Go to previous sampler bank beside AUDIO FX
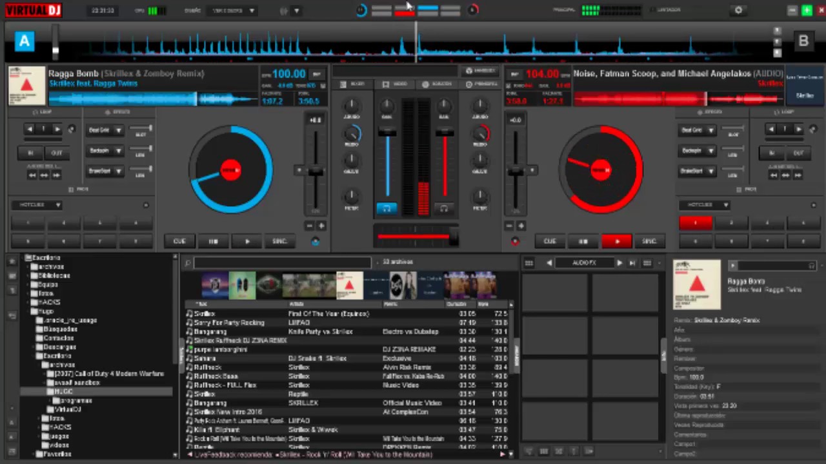The height and width of the screenshot is (464, 826). [x=549, y=263]
